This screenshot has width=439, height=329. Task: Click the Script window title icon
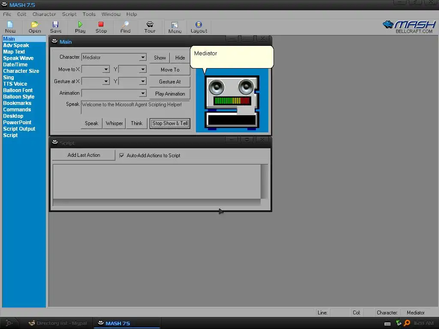point(54,142)
